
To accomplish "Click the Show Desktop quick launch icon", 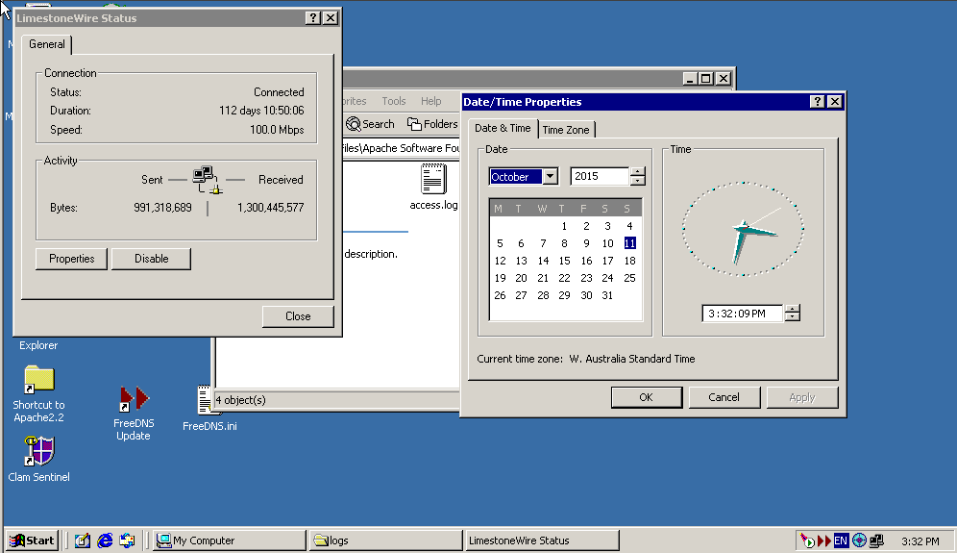I will pos(83,540).
